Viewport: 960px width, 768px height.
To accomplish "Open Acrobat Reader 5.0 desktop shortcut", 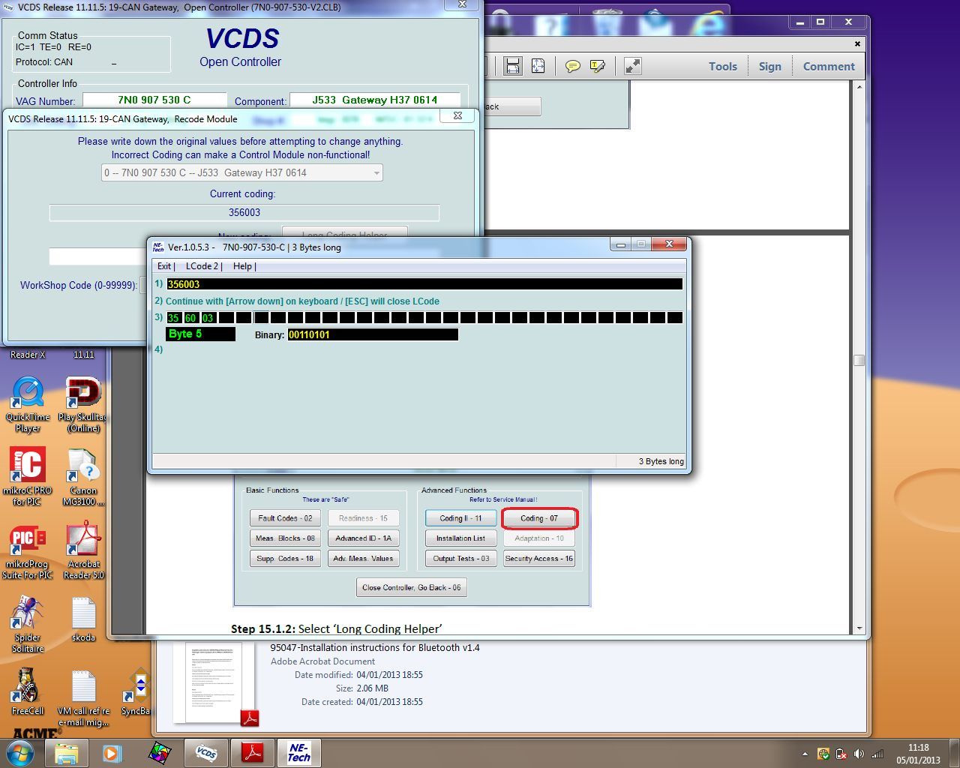I will click(x=83, y=551).
